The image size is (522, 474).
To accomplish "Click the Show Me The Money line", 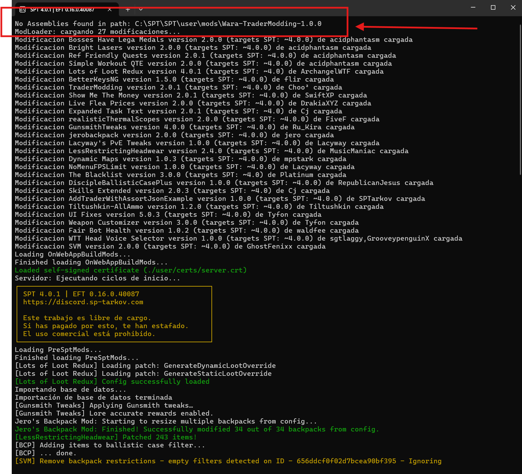I will pos(191,95).
